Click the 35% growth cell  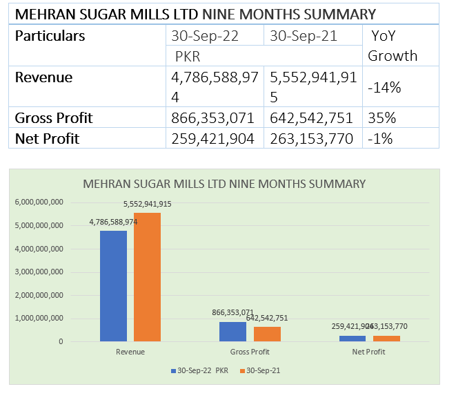[400, 117]
